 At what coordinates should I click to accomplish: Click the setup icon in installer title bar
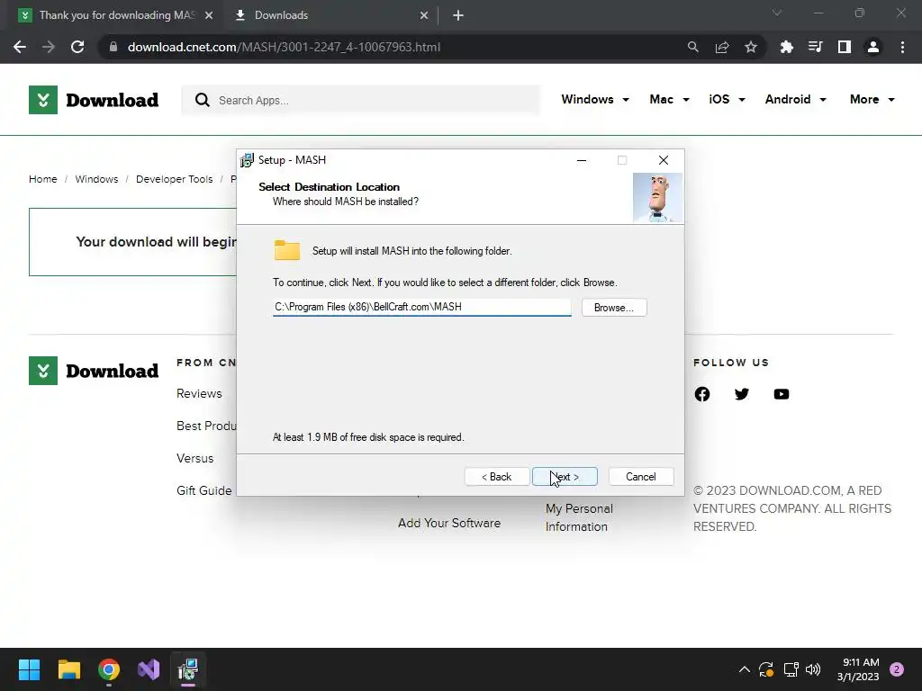tap(247, 160)
